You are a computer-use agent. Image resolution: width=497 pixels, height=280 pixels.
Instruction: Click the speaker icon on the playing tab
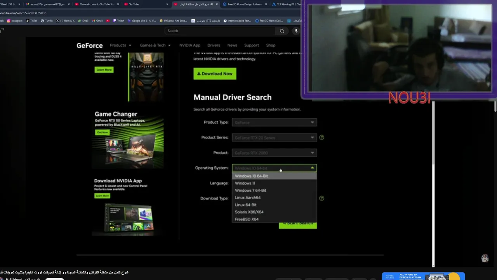click(x=211, y=4)
